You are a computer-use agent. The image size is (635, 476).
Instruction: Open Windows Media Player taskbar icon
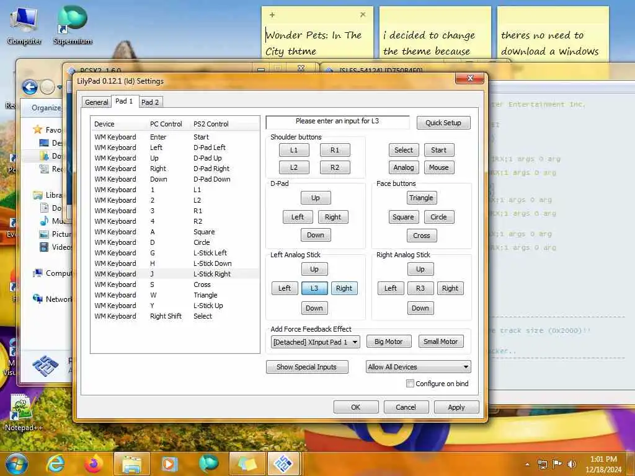170,464
